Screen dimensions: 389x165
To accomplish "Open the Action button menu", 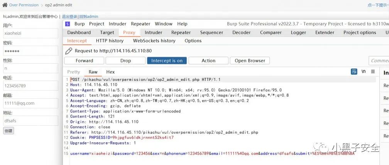I will point(208,61).
